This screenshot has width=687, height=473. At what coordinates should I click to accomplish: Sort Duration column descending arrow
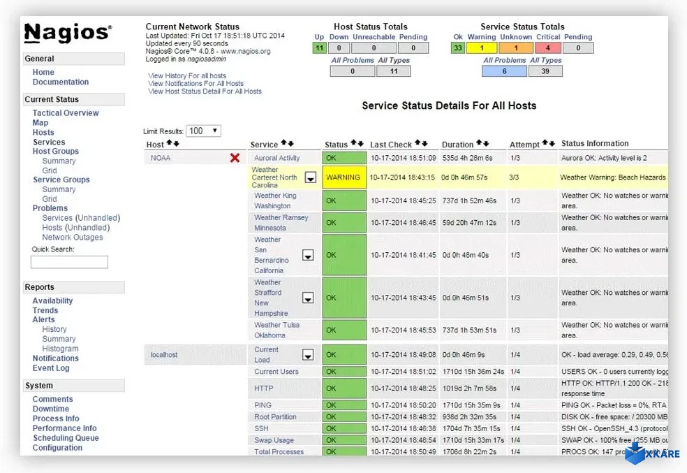[486, 143]
